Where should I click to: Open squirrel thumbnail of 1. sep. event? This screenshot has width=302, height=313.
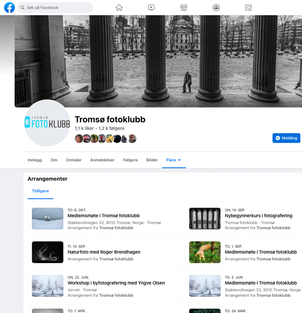tap(205, 252)
